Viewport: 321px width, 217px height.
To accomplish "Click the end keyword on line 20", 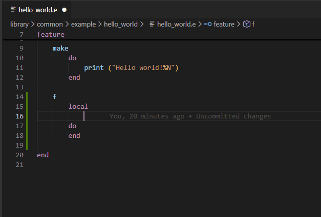I will pyautogui.click(x=43, y=155).
